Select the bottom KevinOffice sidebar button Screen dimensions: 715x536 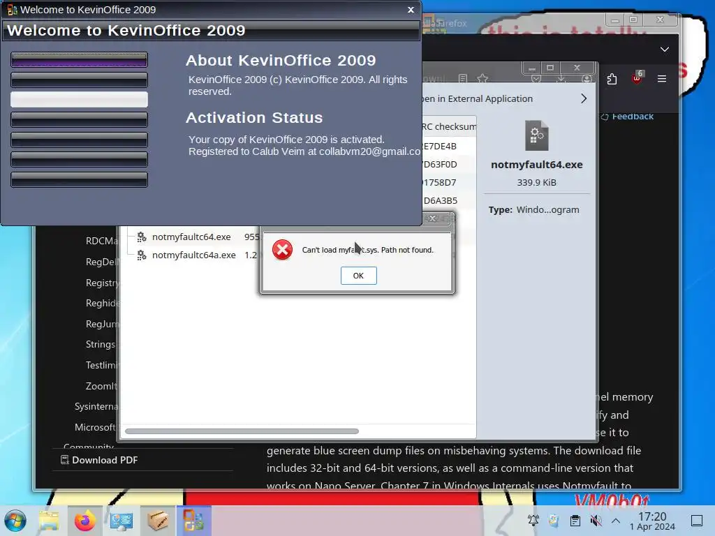point(80,179)
